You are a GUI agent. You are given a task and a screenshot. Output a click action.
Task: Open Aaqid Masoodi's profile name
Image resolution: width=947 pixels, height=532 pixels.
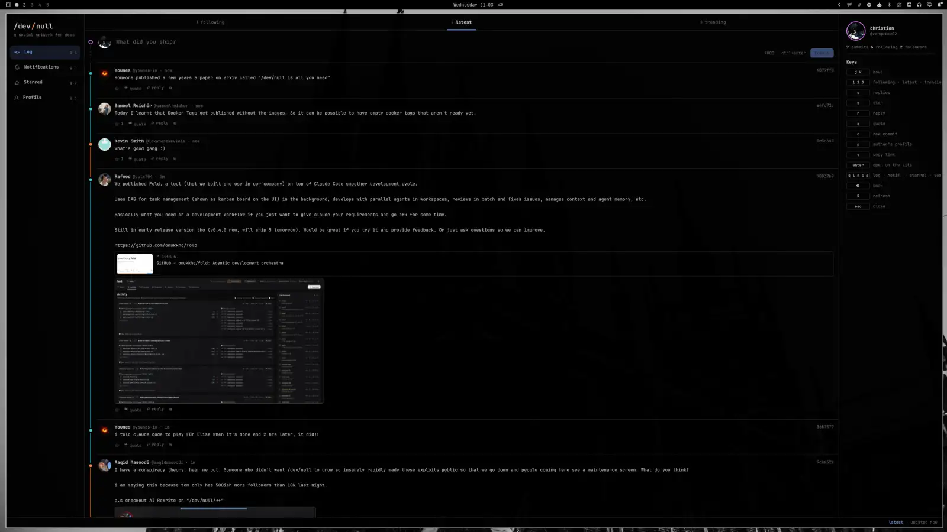(x=132, y=462)
